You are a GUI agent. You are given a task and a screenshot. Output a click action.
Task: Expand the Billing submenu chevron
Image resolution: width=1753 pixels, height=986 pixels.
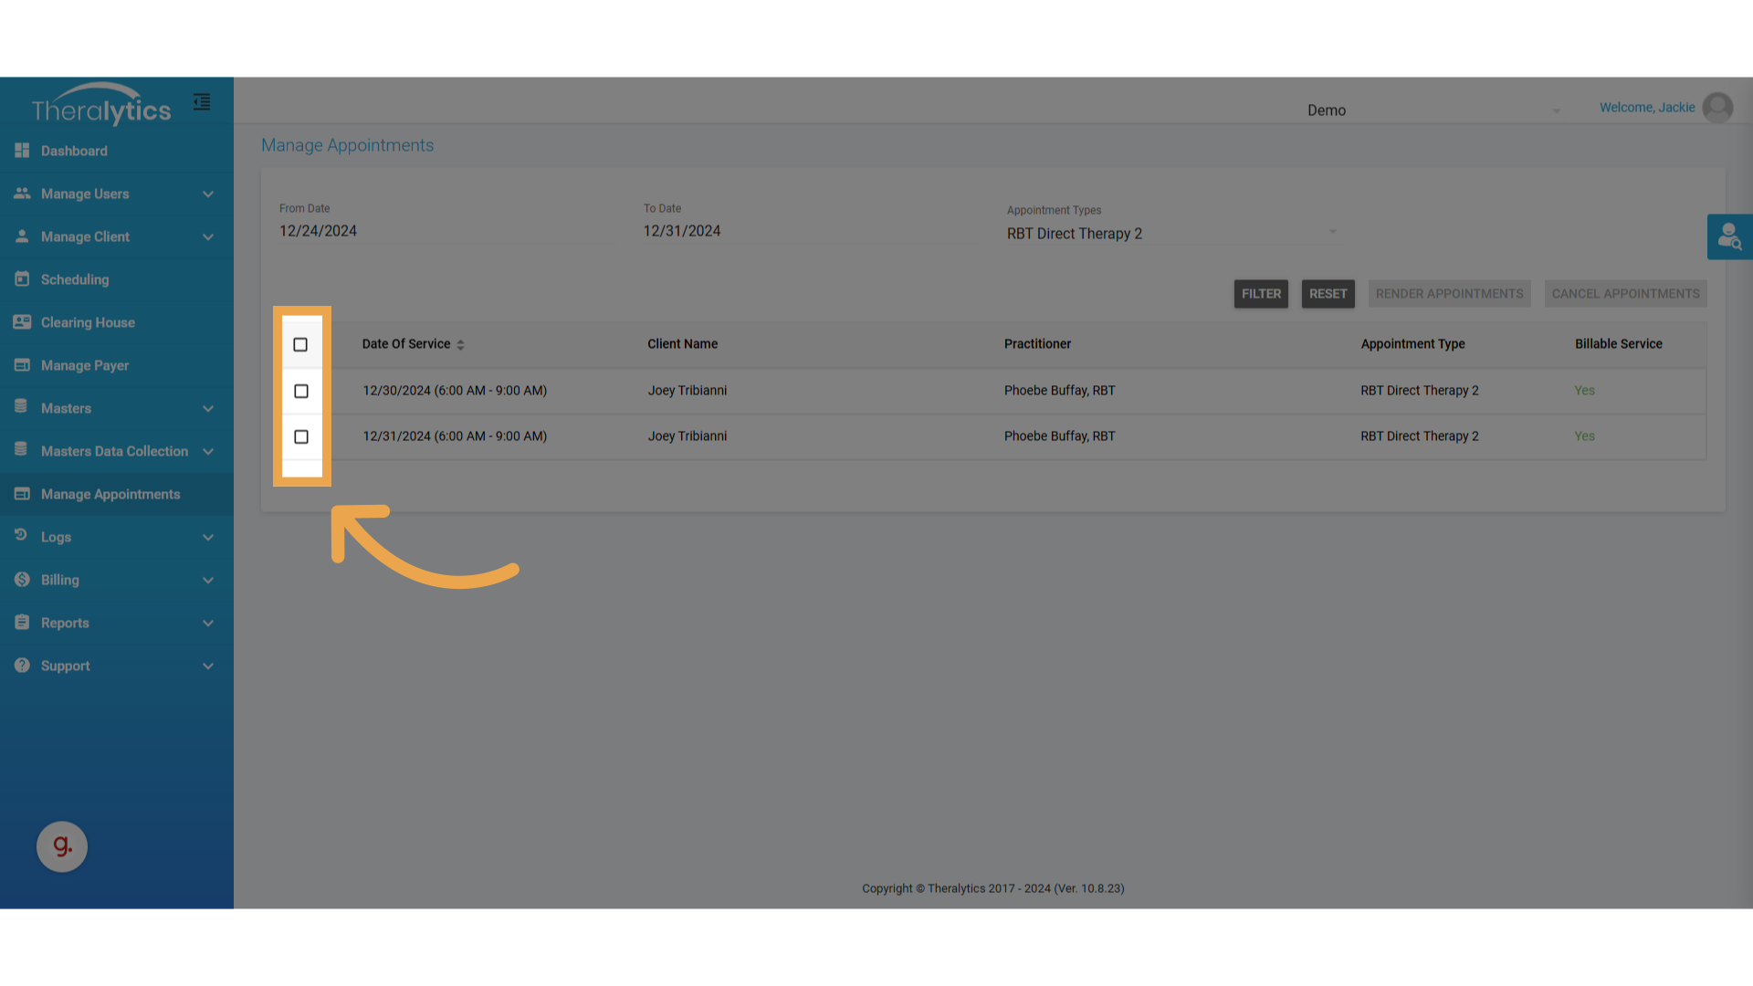click(208, 581)
